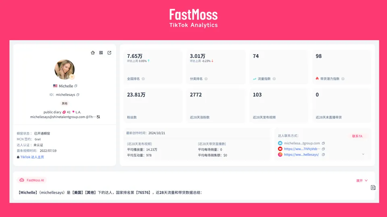Click the FastMoss logo at top

pos(193,18)
